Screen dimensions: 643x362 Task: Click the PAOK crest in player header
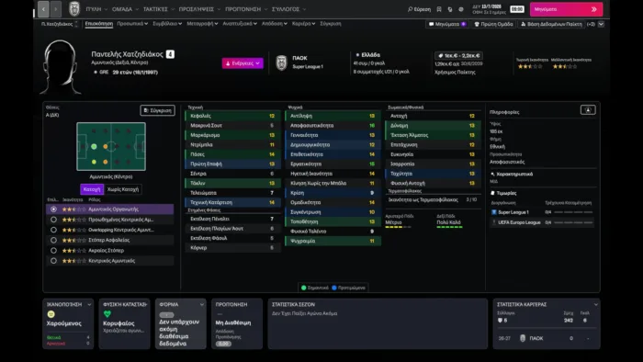pos(281,62)
